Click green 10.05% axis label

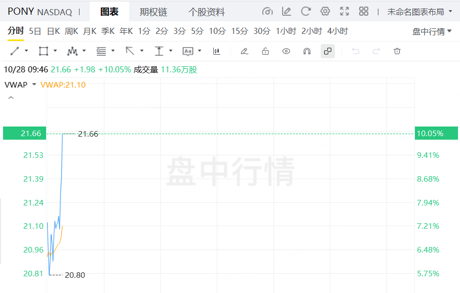pyautogui.click(x=436, y=133)
